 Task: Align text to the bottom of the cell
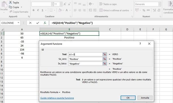tap(84, 5)
